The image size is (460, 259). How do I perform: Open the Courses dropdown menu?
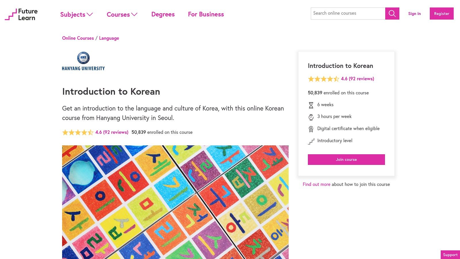[122, 14]
